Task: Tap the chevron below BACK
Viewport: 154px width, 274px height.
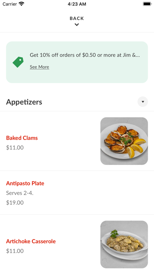Action: pyautogui.click(x=77, y=25)
